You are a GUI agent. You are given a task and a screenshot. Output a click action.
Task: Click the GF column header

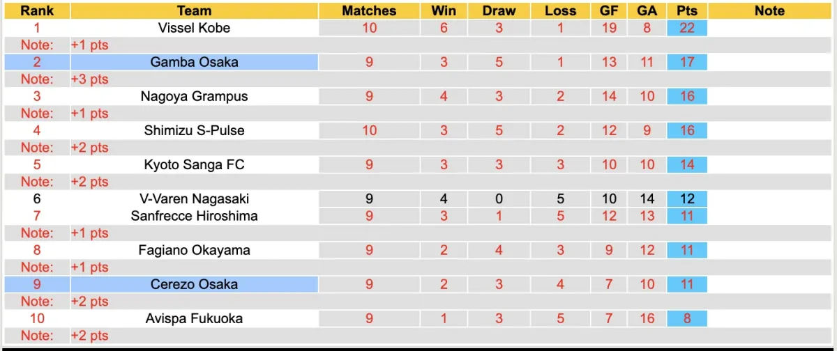[610, 11]
